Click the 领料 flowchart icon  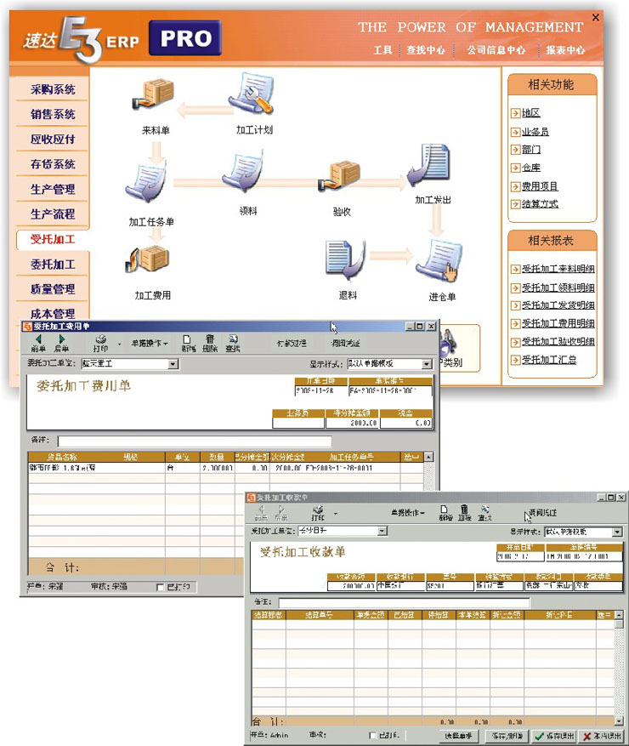pos(243,172)
